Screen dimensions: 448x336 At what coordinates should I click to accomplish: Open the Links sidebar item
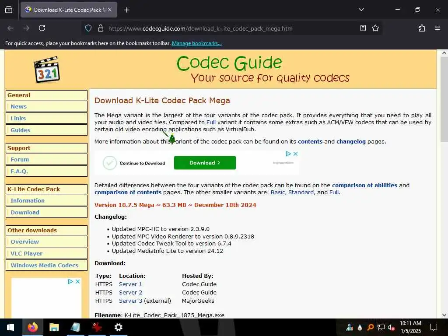tap(18, 118)
